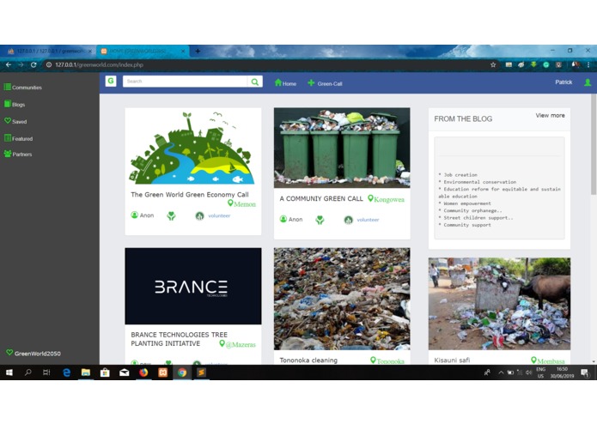Open the Kisauni safi image

coord(499,304)
